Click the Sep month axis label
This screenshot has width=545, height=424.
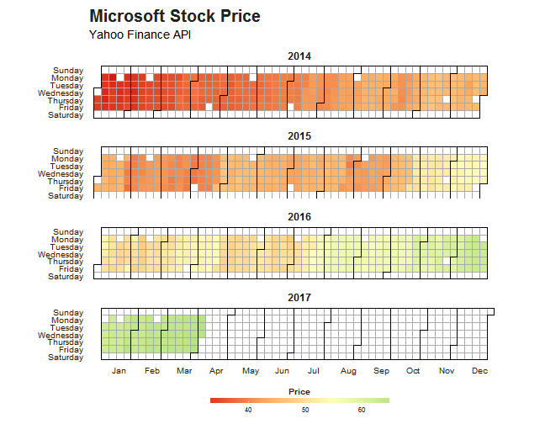381,371
